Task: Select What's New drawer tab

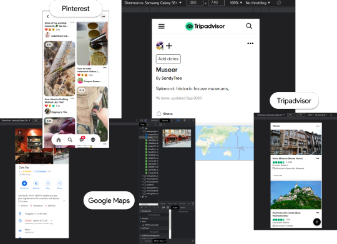Action: pos(160,241)
